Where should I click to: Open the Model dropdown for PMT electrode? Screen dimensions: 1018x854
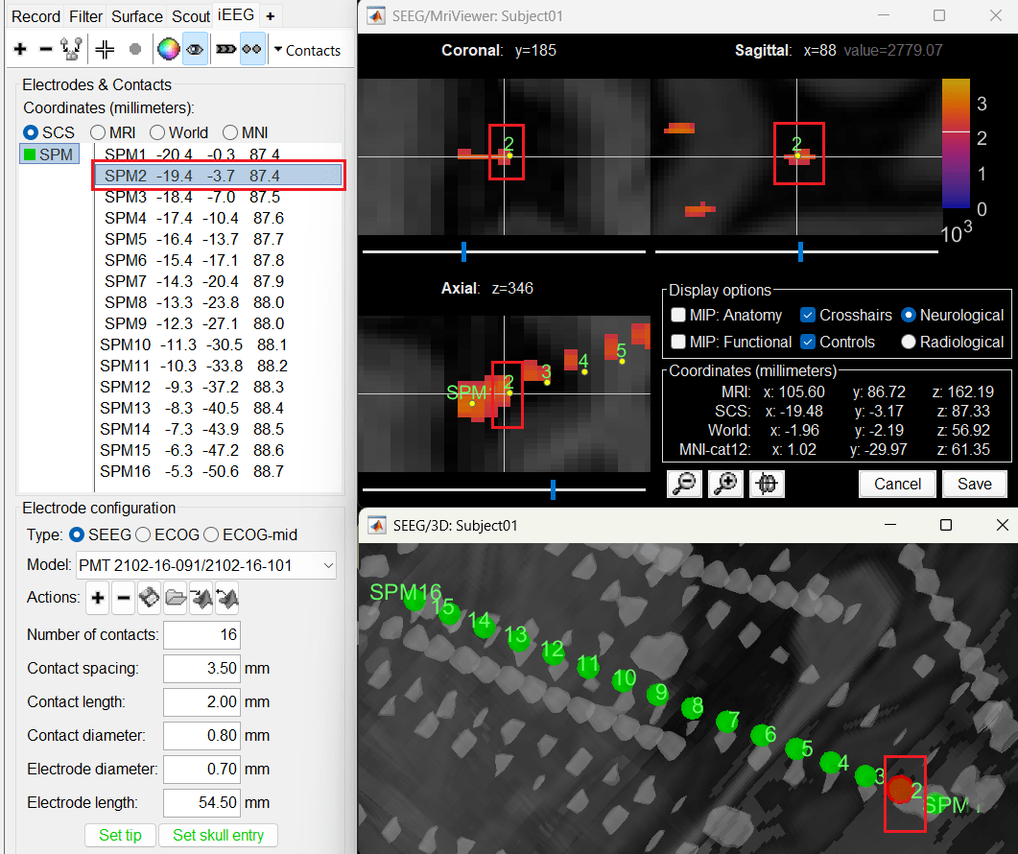(x=205, y=565)
